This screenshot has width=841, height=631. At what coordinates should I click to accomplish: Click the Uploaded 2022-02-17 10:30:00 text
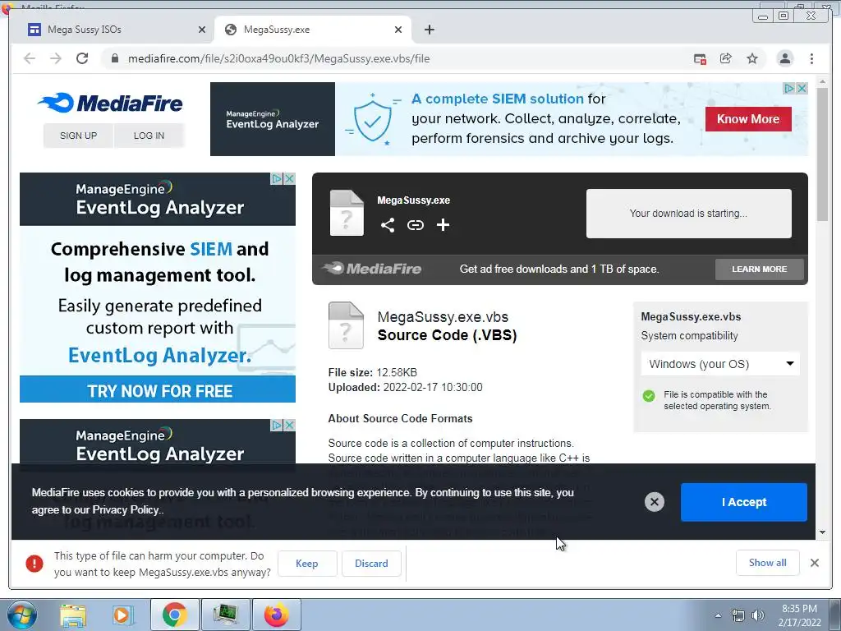point(406,388)
